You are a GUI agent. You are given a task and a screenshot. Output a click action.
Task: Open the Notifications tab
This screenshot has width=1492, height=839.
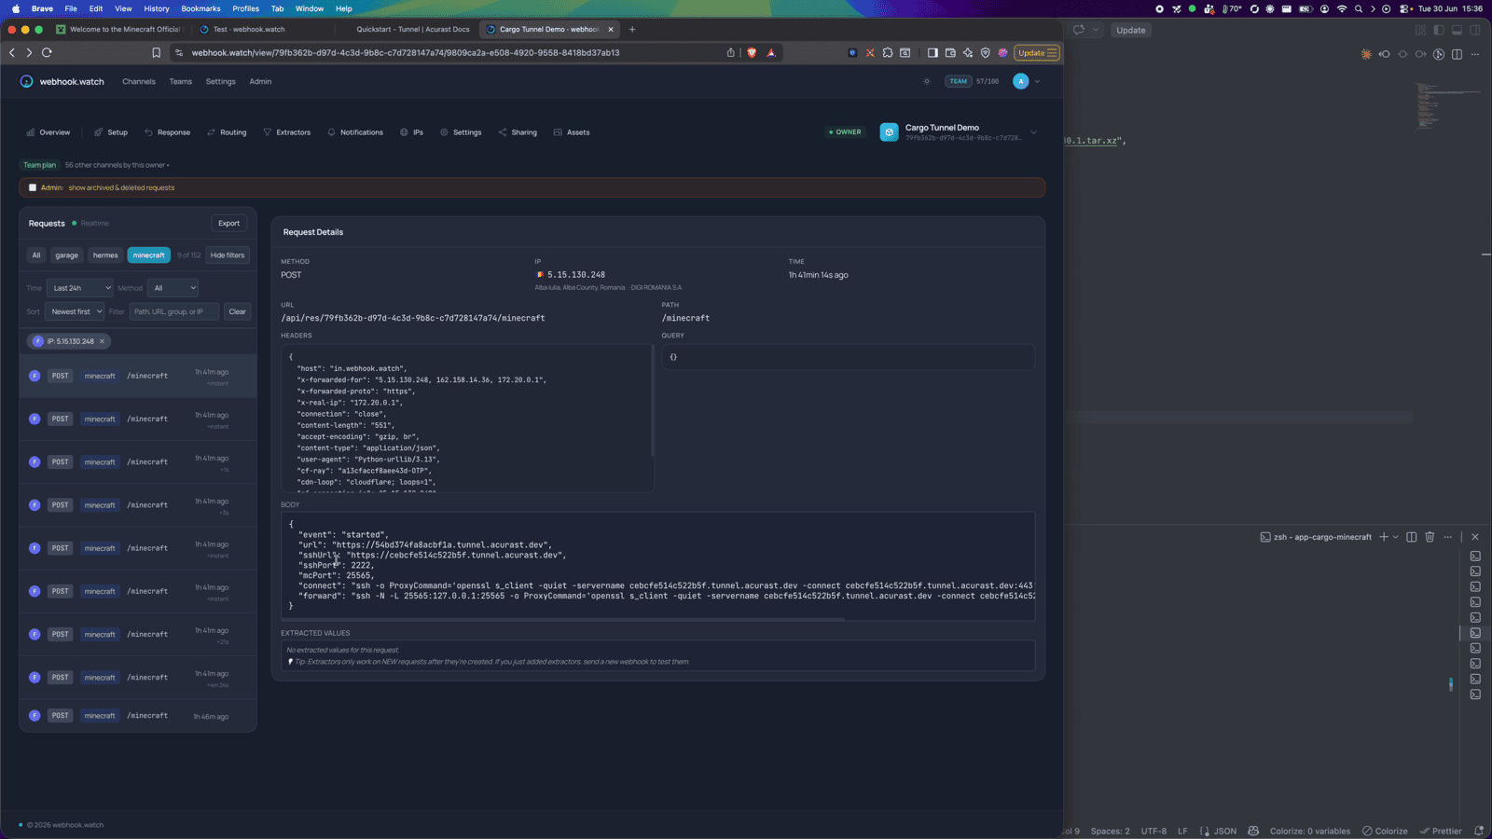coord(355,132)
